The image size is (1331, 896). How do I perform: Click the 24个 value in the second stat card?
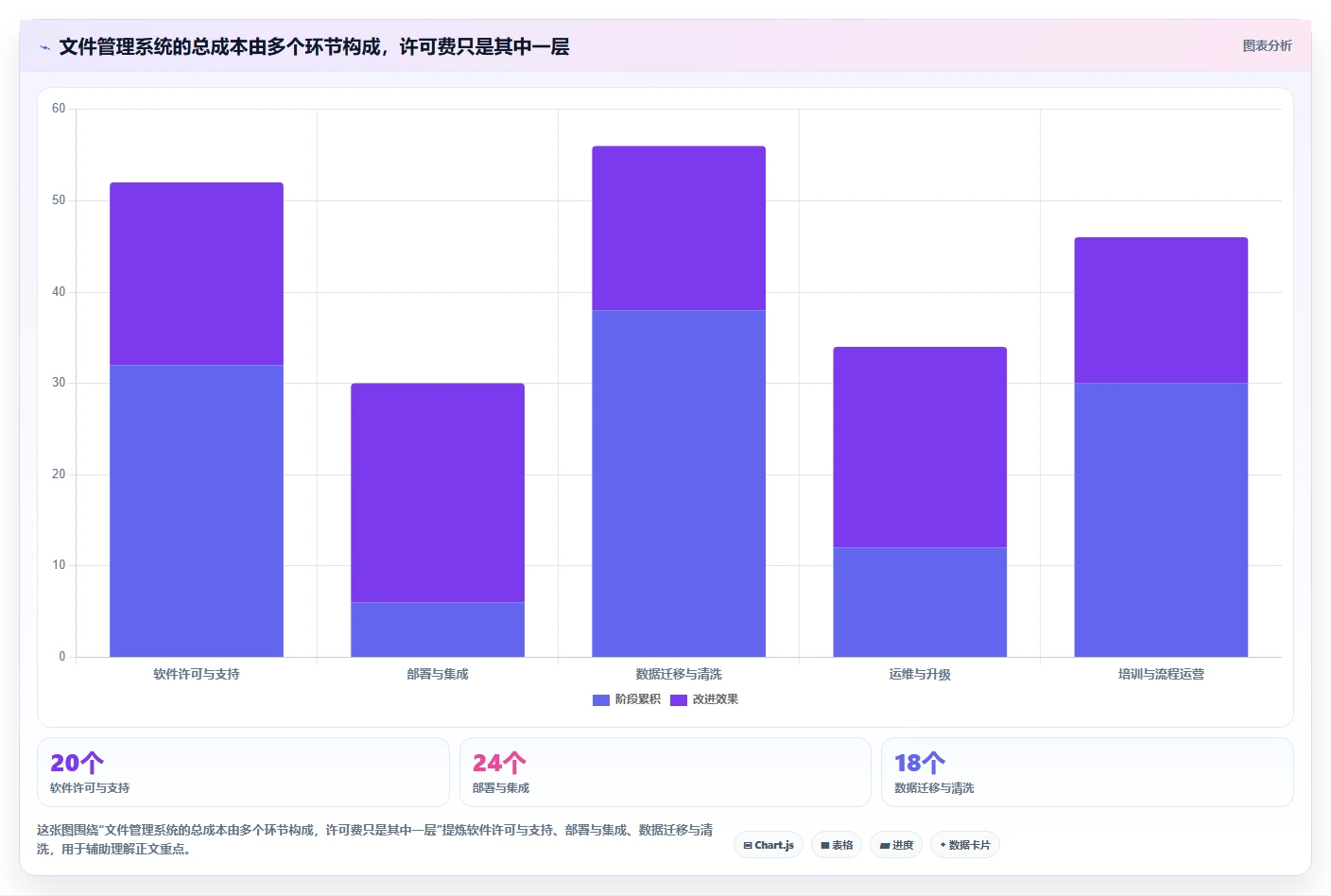499,763
